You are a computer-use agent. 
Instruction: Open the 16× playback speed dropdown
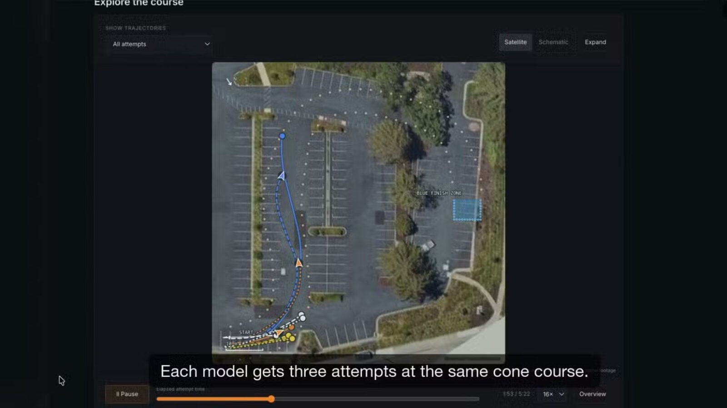pos(553,394)
